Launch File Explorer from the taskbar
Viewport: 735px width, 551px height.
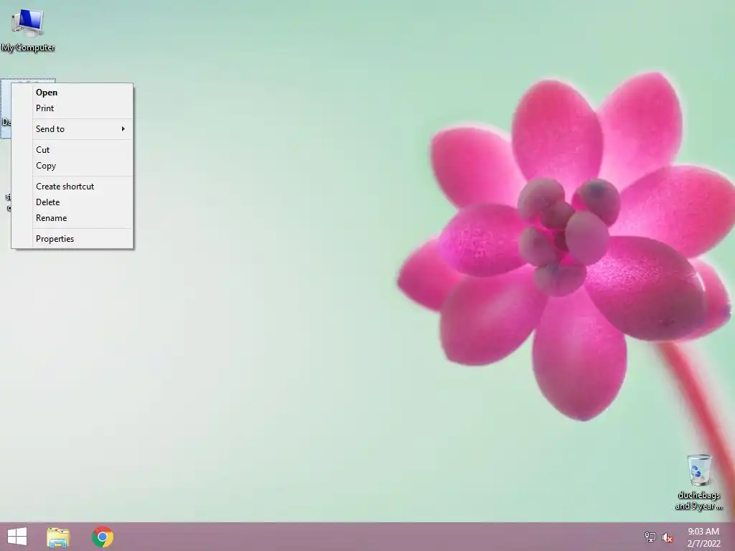click(x=58, y=537)
